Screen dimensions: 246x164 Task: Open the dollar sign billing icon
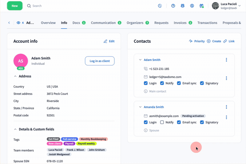tap(192, 6)
